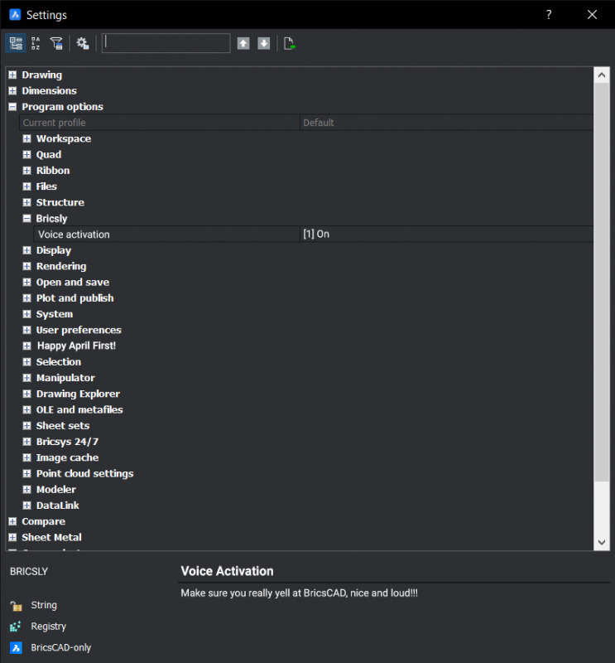Expand the Point cloud settings node

(x=26, y=473)
